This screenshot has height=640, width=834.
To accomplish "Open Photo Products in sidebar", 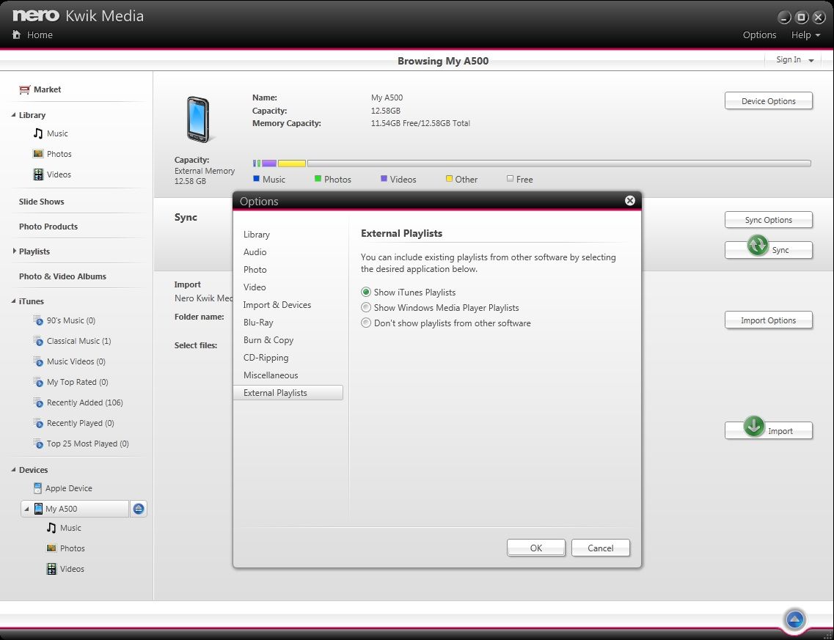I will [x=48, y=227].
